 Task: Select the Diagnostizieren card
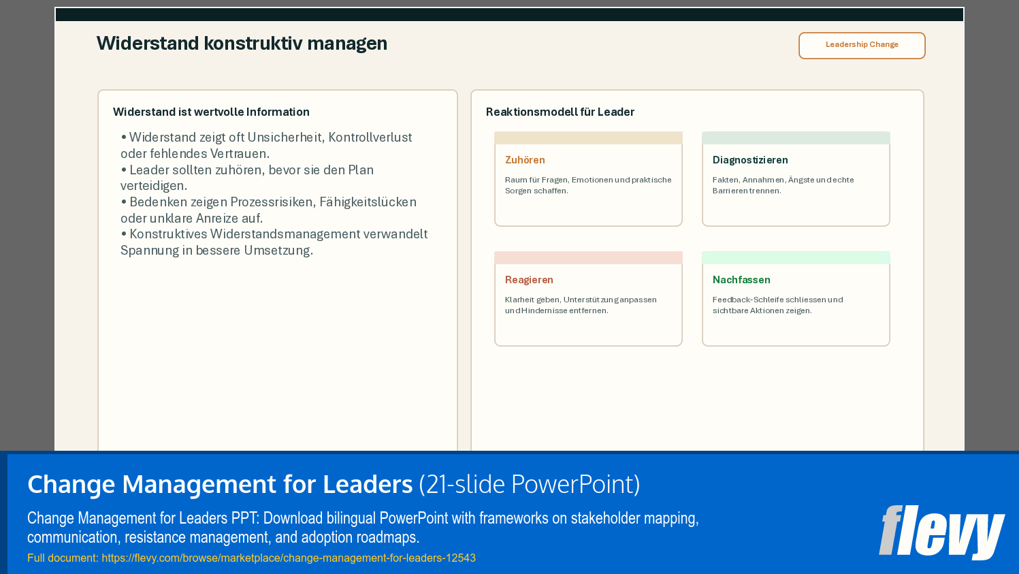pos(796,179)
